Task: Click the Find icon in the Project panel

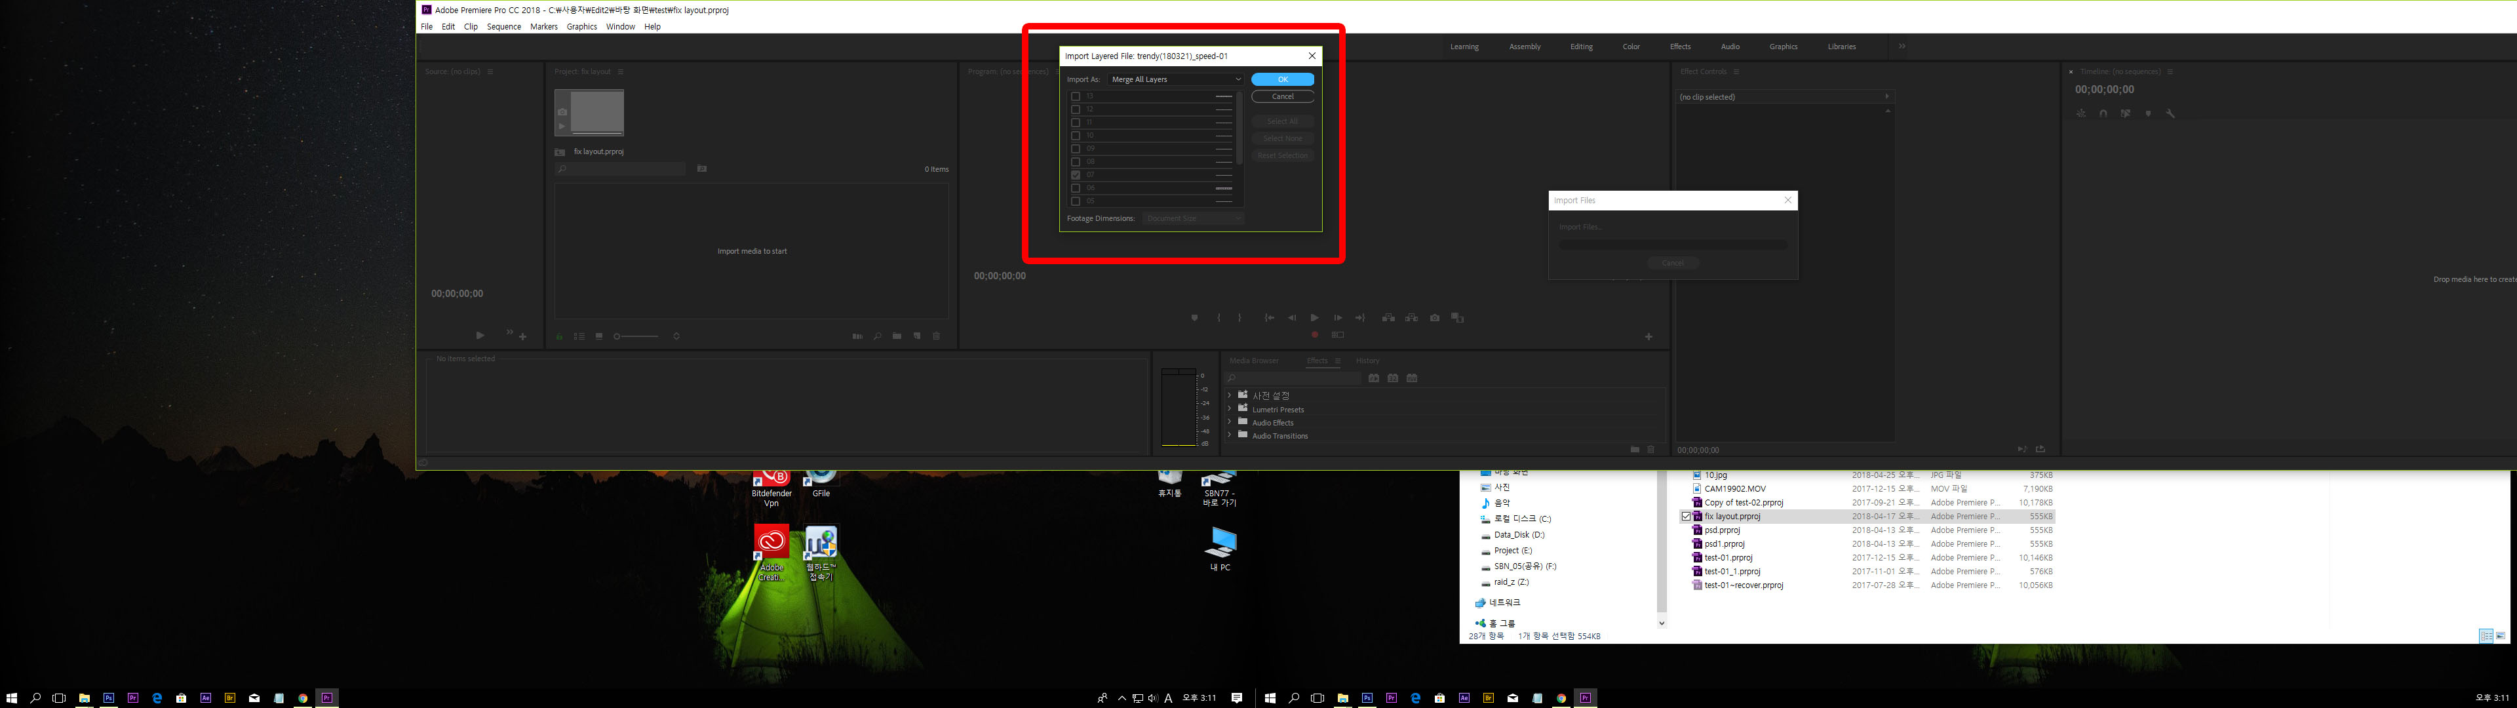Action: pyautogui.click(x=876, y=336)
